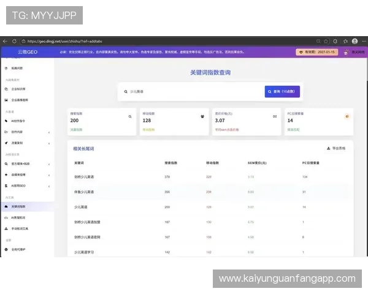Click the orange icon on the 14 card

(x=347, y=116)
